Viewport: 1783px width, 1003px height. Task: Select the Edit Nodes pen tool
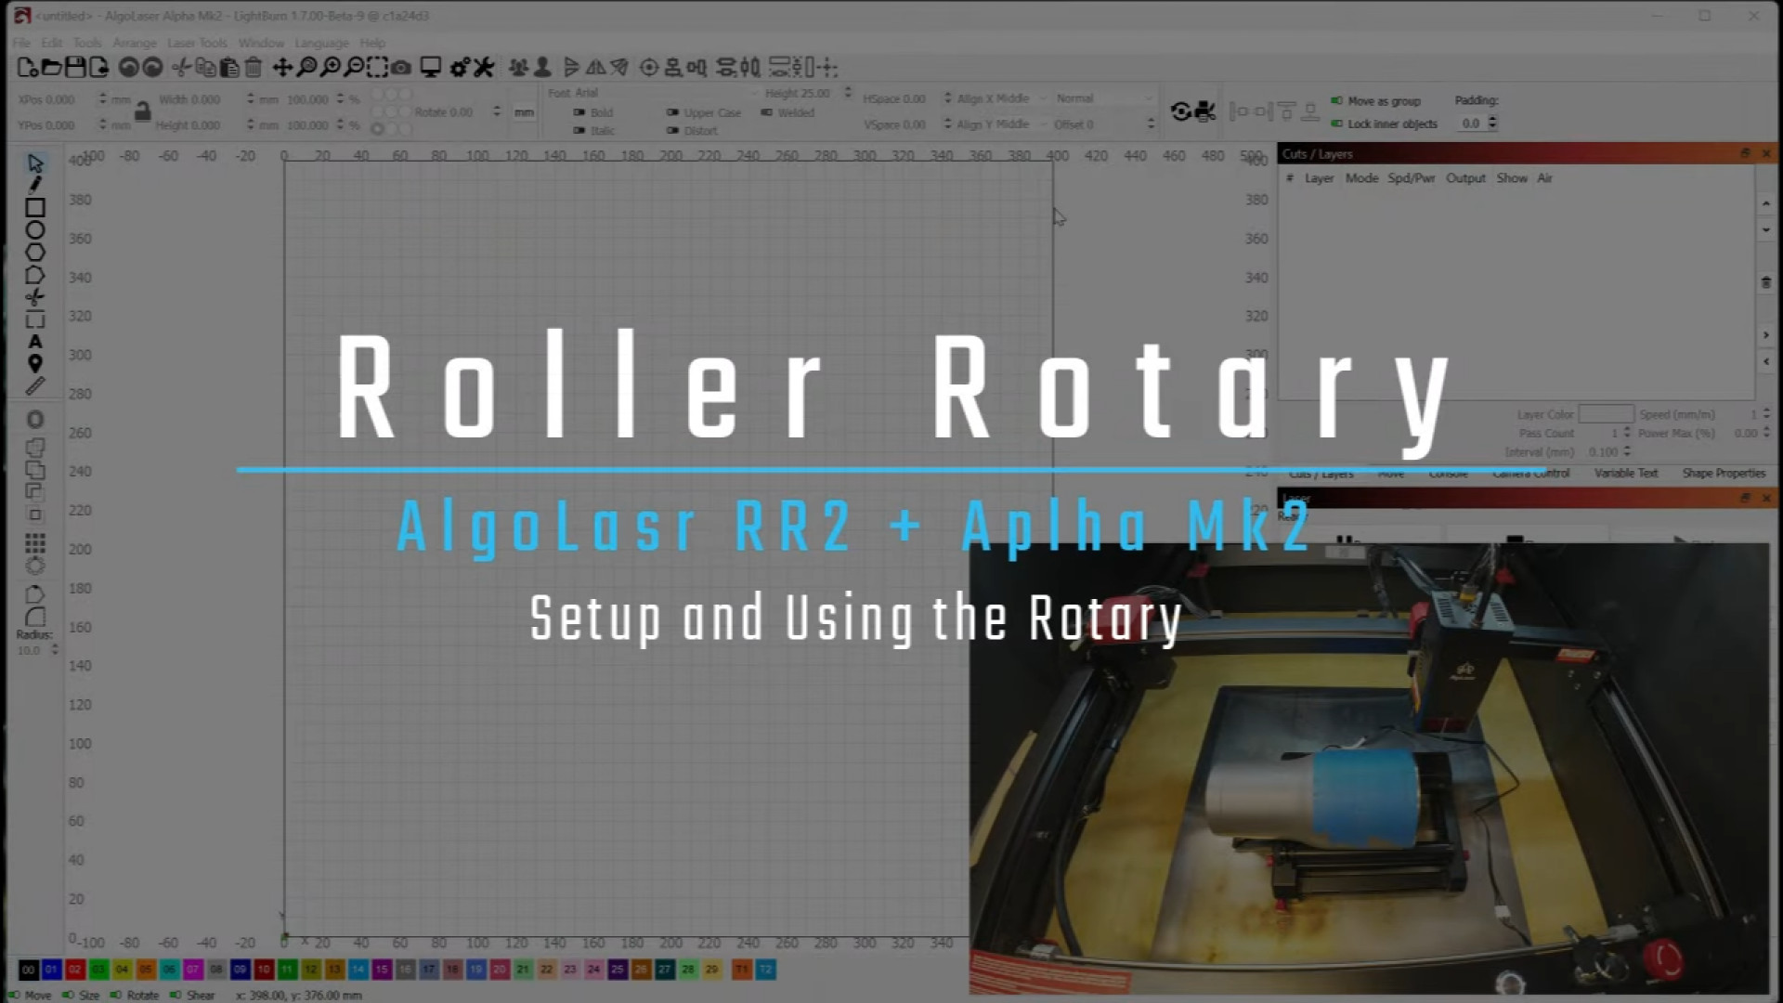pyautogui.click(x=35, y=185)
